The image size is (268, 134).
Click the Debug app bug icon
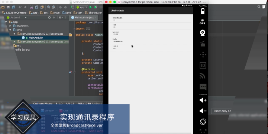96,7
